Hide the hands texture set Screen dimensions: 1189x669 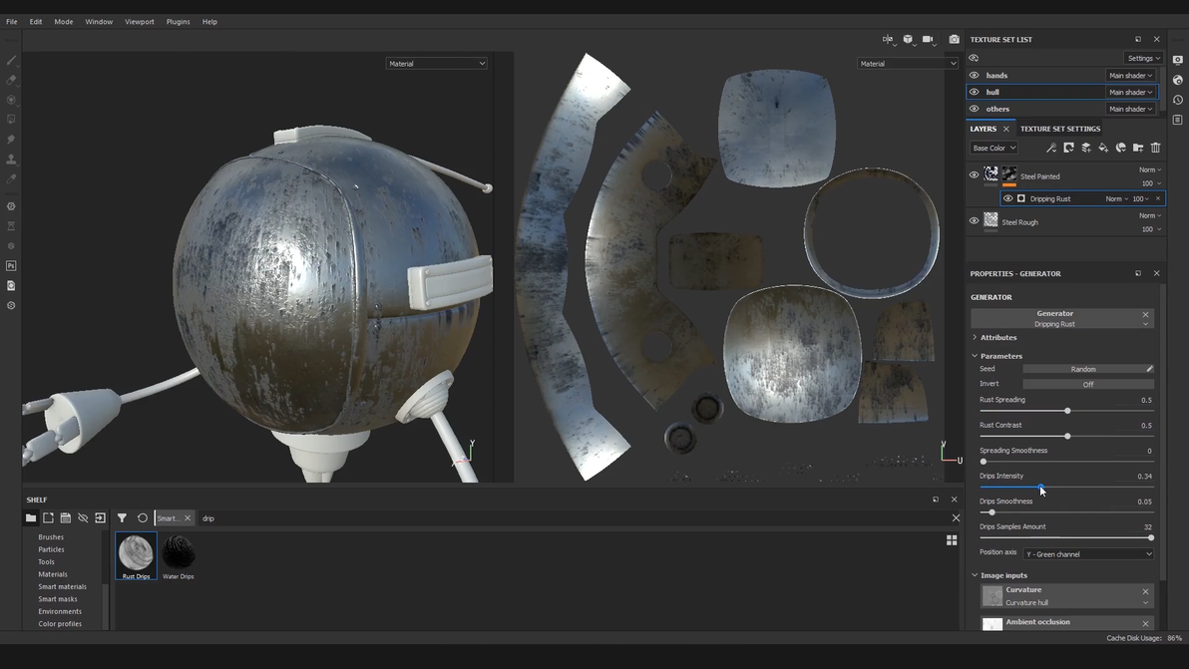point(975,76)
